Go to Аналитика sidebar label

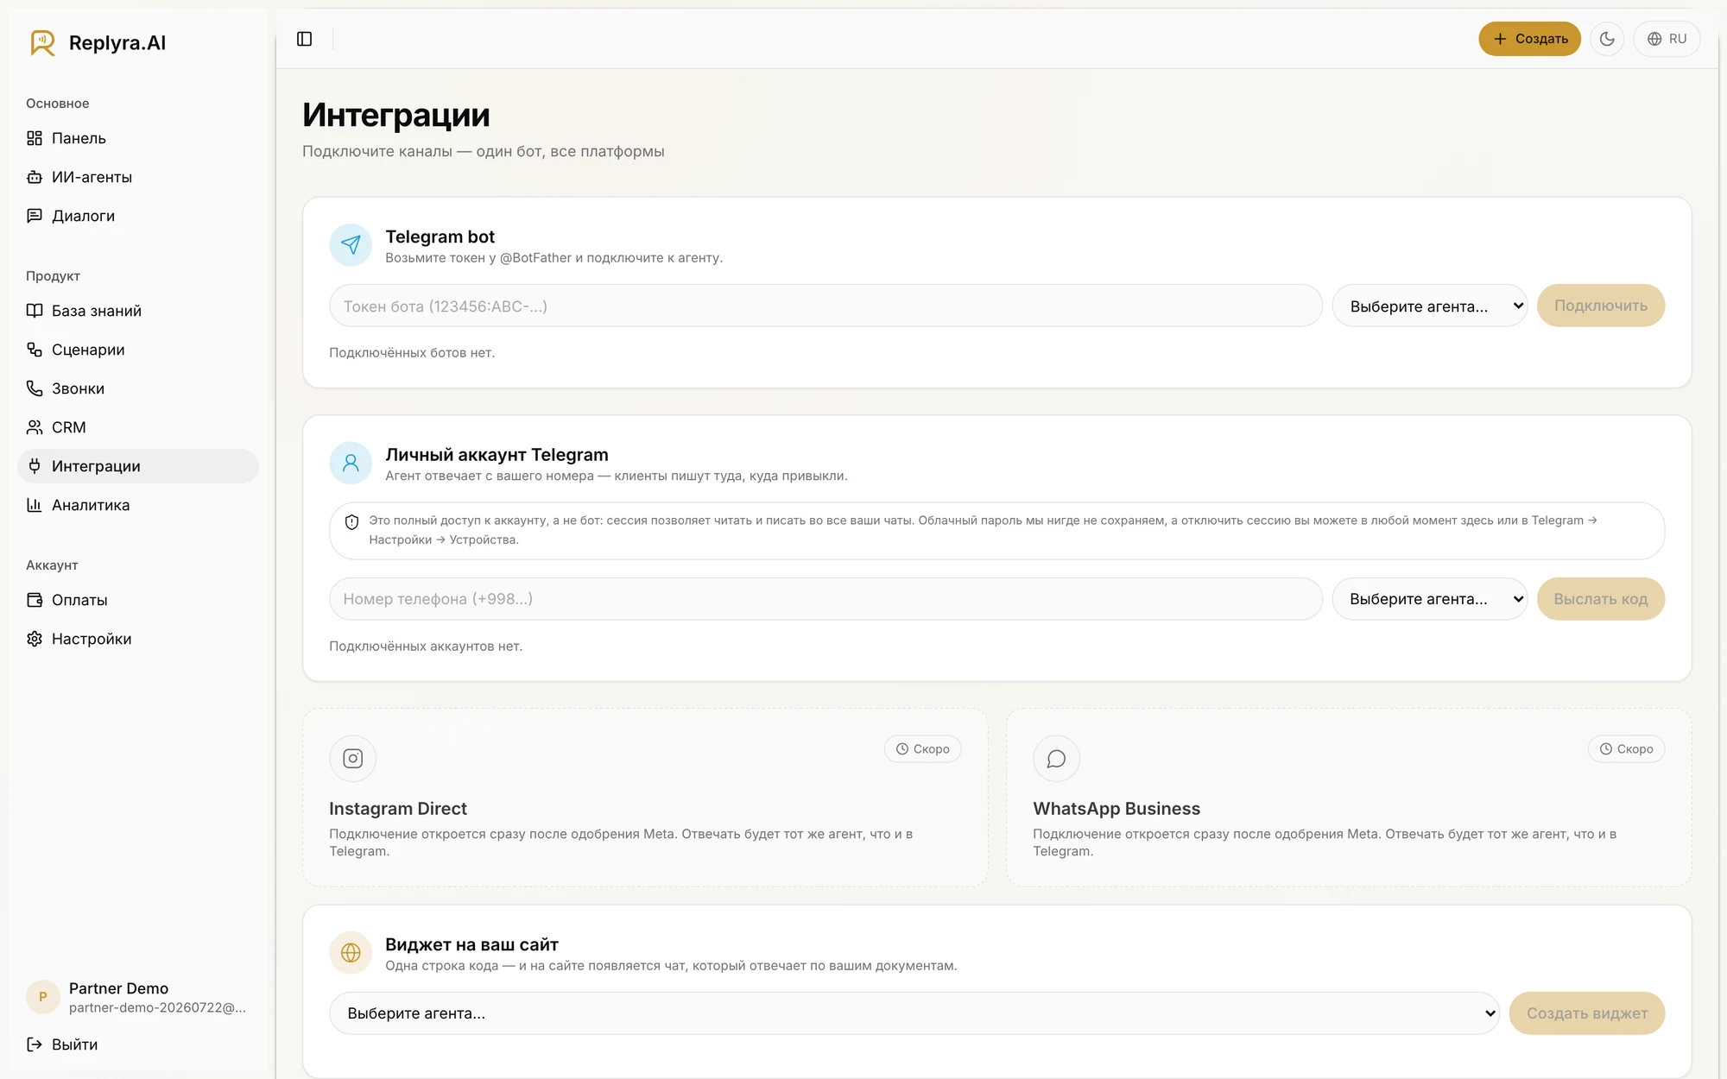pos(91,505)
